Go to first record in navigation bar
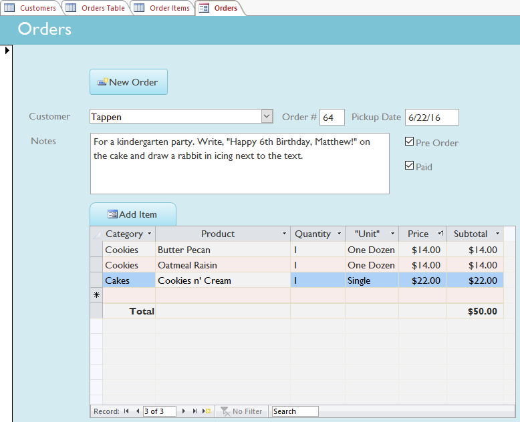 (x=126, y=411)
